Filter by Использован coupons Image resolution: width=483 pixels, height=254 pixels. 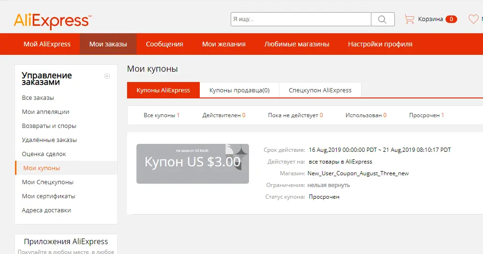366,115
